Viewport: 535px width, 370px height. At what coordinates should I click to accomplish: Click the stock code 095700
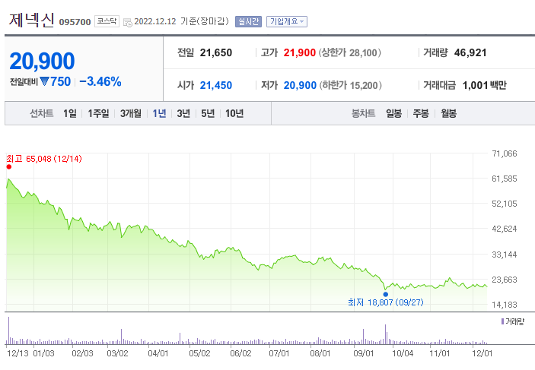tap(75, 22)
